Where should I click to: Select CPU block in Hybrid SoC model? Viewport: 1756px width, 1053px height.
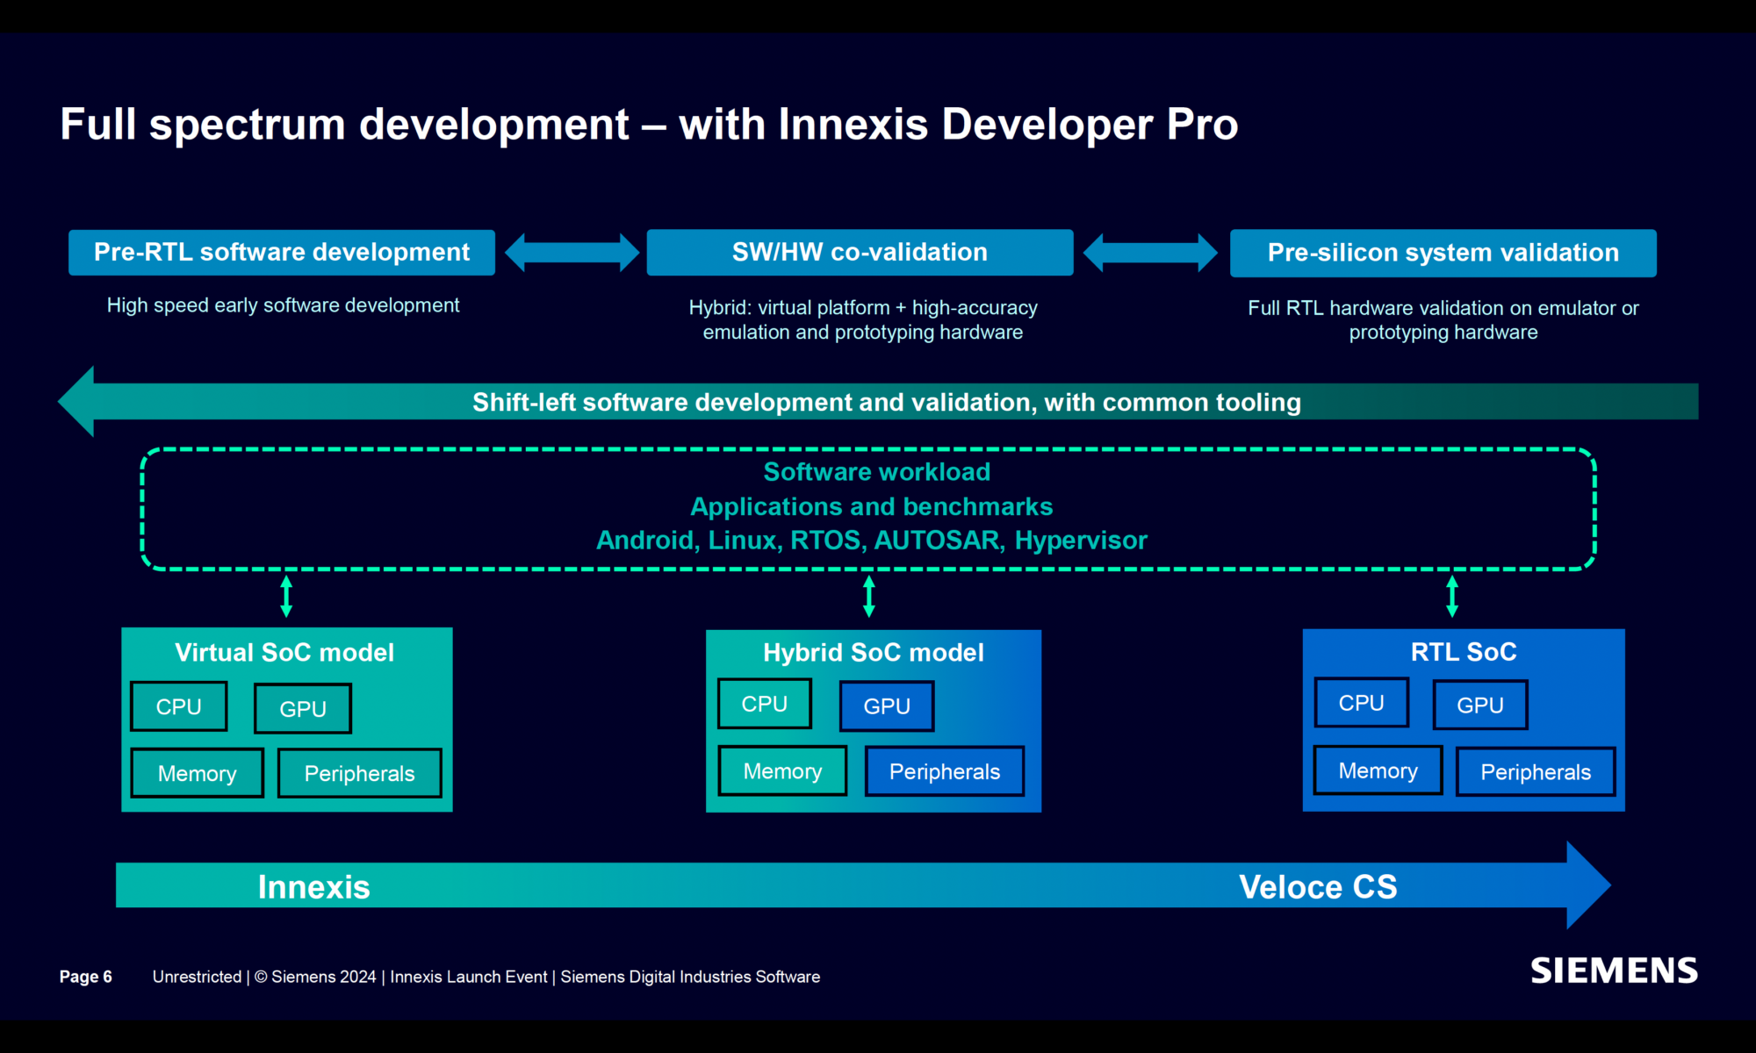coord(765,704)
